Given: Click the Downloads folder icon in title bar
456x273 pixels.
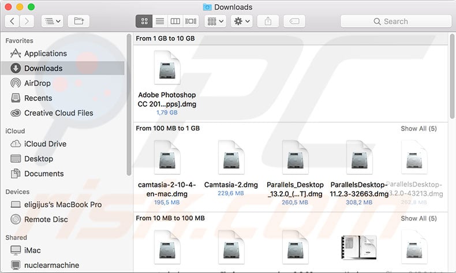Looking at the screenshot, I should 207,7.
